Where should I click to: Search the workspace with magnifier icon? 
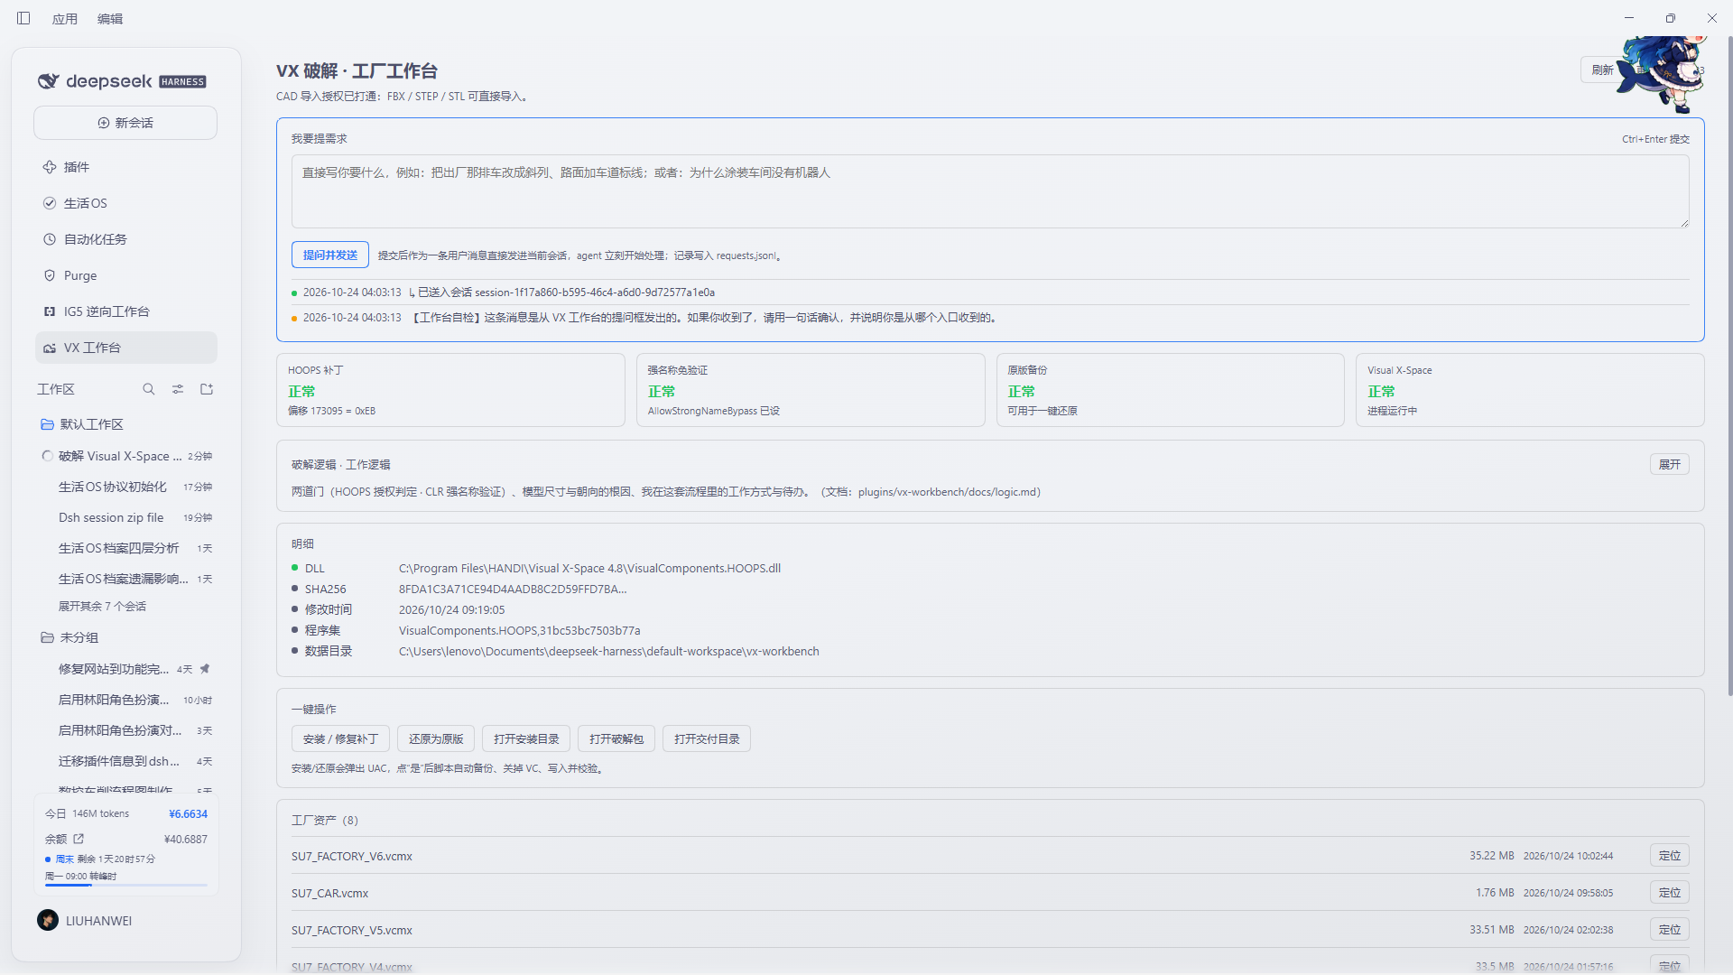tap(149, 389)
